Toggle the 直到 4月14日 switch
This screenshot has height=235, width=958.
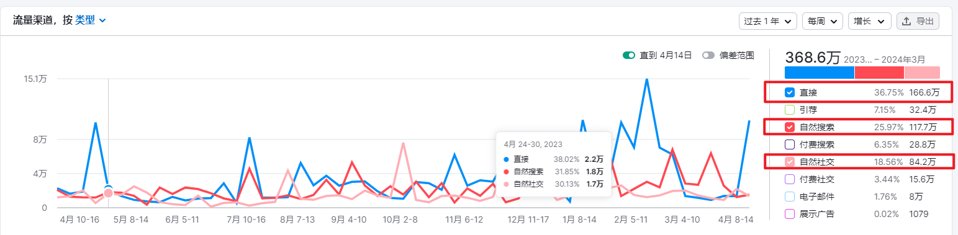pos(629,55)
